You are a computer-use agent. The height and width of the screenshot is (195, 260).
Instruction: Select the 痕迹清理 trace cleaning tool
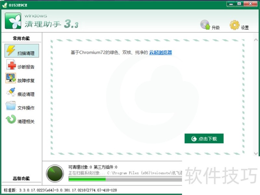(21, 94)
